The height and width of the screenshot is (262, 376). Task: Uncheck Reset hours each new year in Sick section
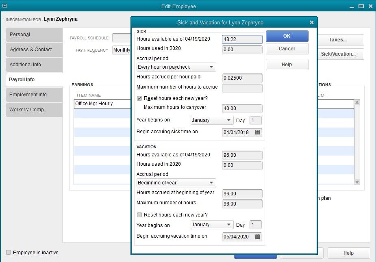[139, 98]
